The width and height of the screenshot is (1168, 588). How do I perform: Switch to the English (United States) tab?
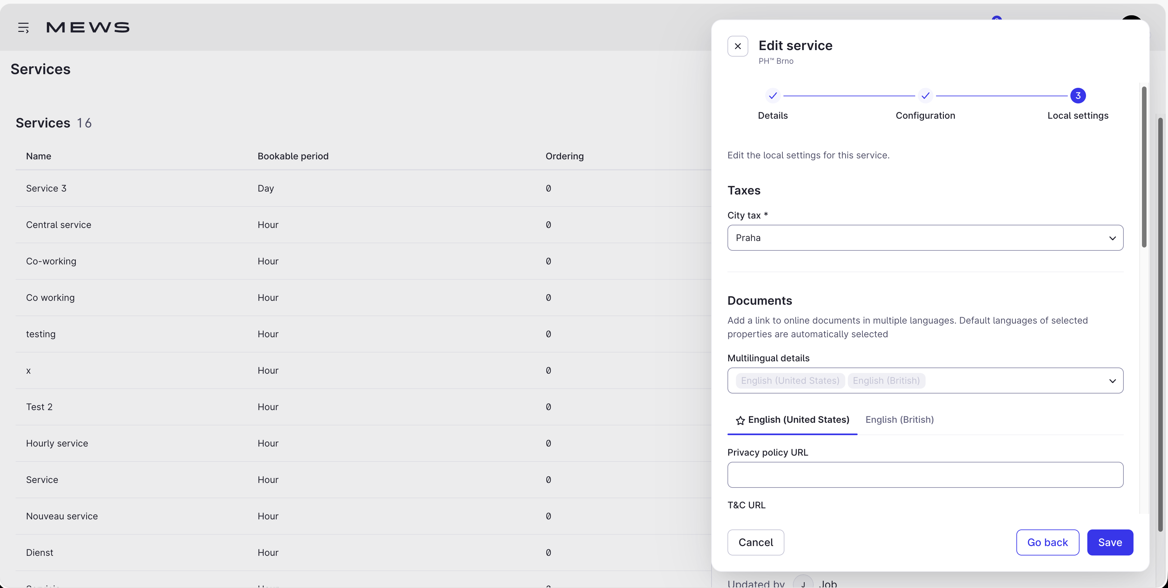793,420
